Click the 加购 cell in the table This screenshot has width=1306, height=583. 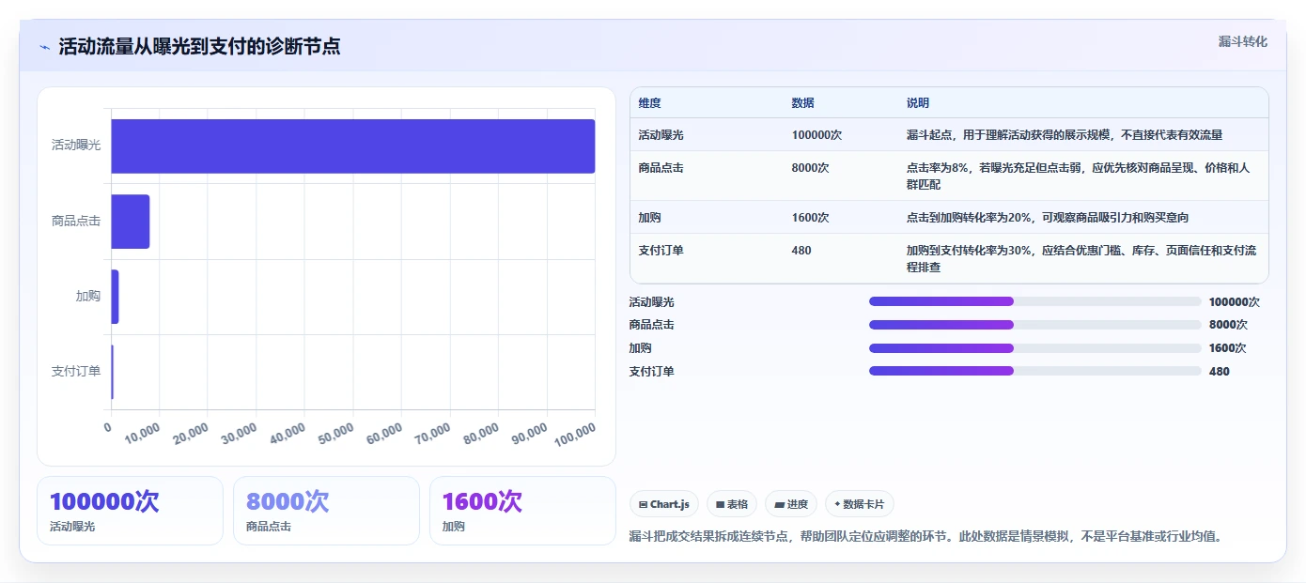[649, 218]
